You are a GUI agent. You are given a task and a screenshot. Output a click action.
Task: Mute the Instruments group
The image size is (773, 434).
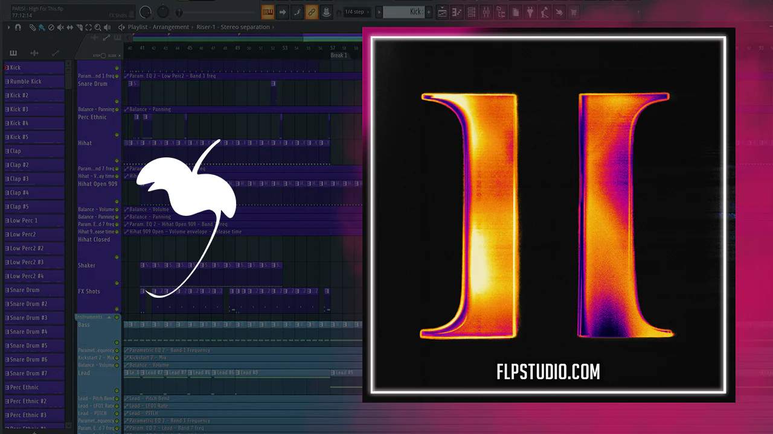click(117, 317)
